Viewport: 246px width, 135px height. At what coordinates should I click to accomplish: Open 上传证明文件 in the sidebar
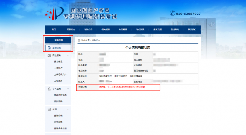tap(60, 74)
